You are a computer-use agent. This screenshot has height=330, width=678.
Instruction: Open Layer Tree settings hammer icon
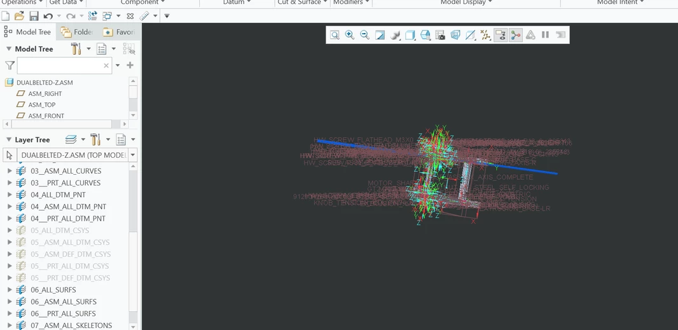tap(95, 140)
